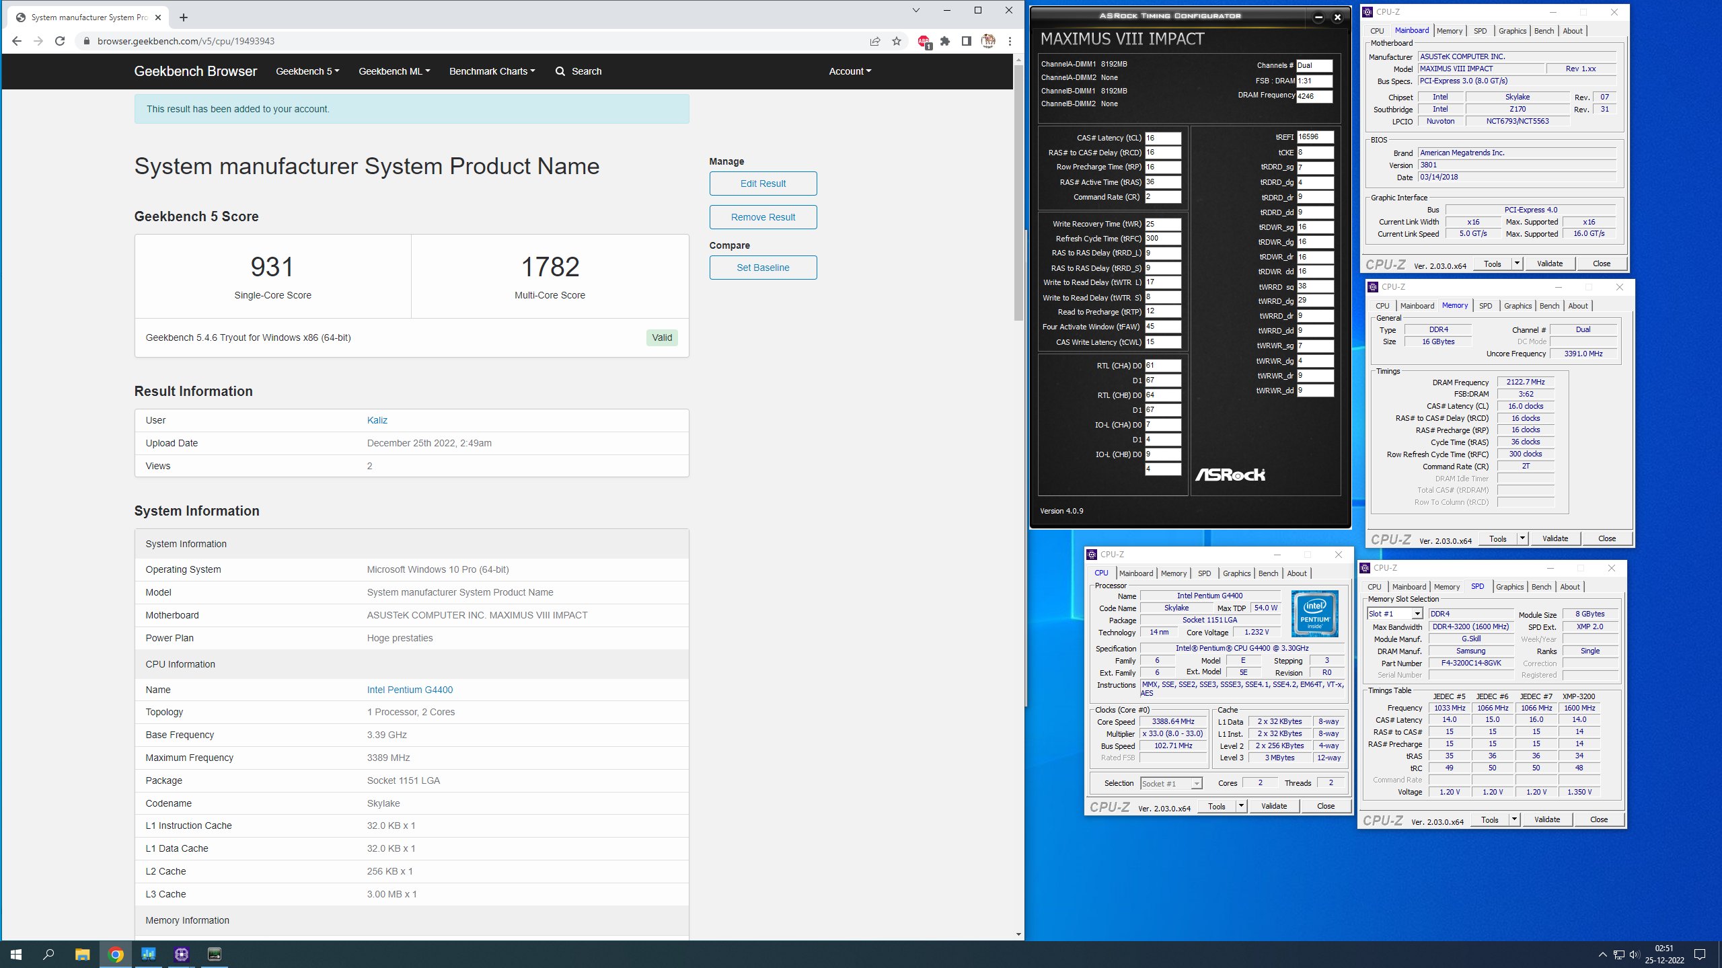
Task: Open the Chrome three-dot menu
Action: click(1010, 41)
